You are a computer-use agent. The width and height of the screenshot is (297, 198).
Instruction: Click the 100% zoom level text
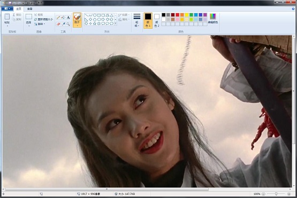click(x=257, y=194)
